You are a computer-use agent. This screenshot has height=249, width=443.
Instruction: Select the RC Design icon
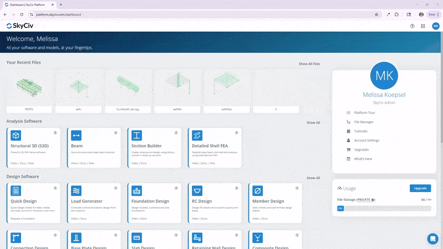197,190
